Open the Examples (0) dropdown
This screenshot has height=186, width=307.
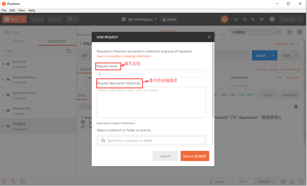click(287, 44)
